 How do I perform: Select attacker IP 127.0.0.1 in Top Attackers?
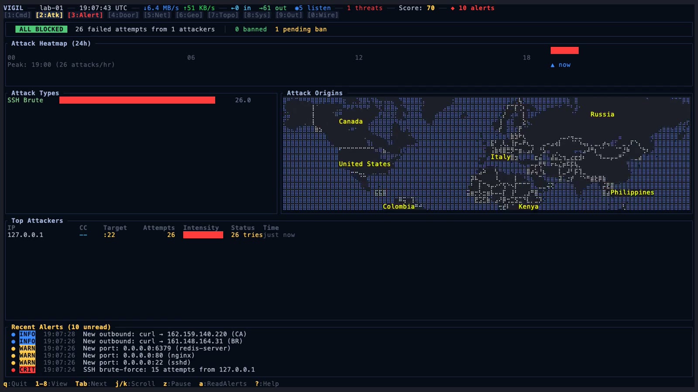tap(25, 235)
